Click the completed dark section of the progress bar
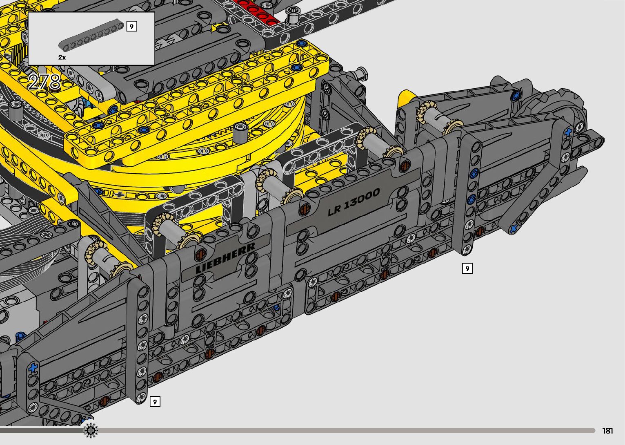625x445 pixels. (41, 430)
